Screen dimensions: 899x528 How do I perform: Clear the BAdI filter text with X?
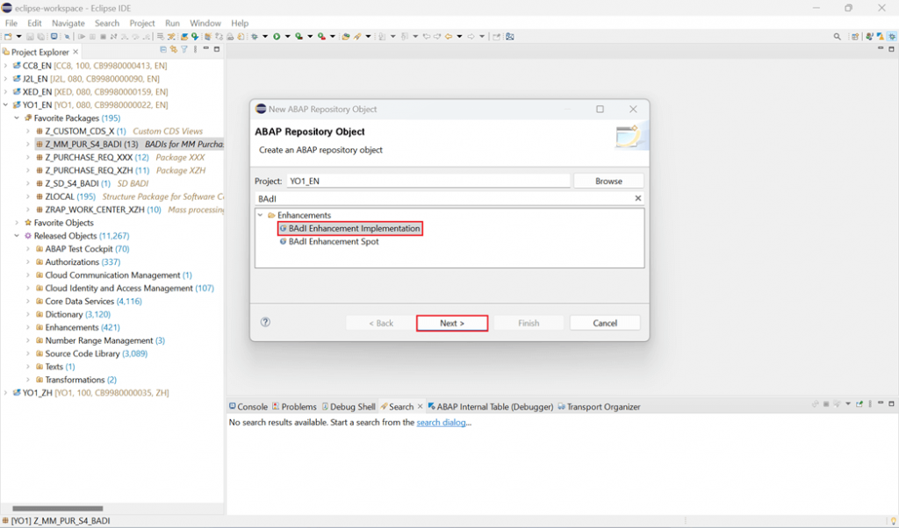point(637,198)
